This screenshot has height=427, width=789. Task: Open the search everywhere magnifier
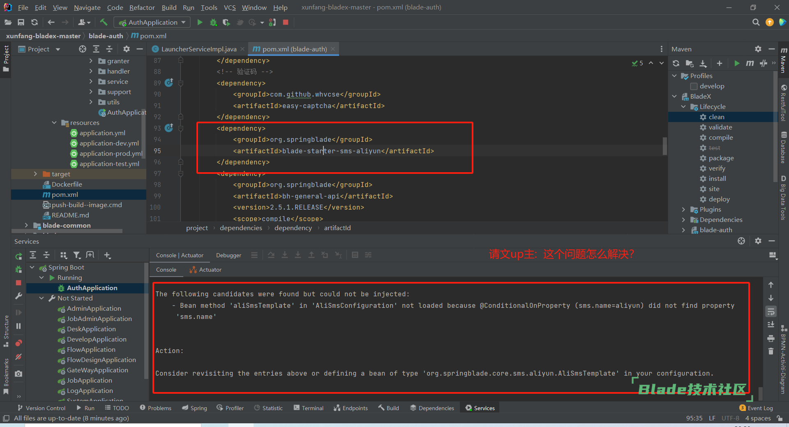point(756,22)
